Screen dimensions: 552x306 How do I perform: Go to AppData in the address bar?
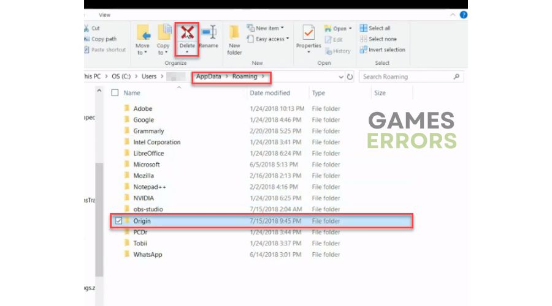coord(209,76)
